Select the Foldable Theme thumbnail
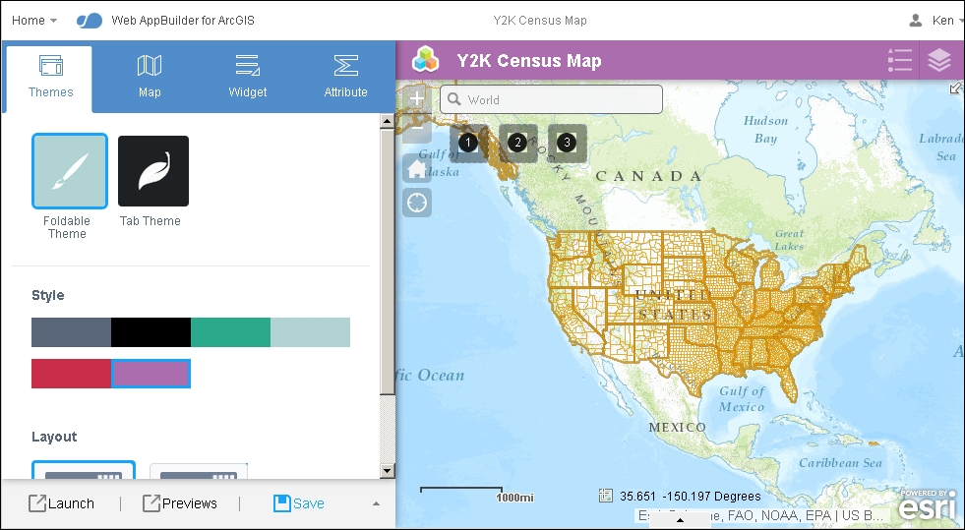965x530 pixels. point(70,171)
